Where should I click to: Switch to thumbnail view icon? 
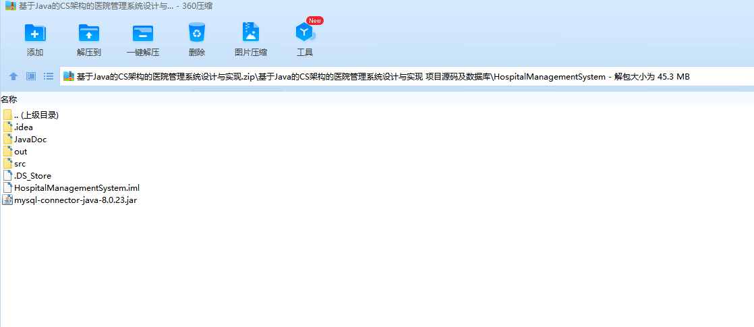tap(31, 76)
